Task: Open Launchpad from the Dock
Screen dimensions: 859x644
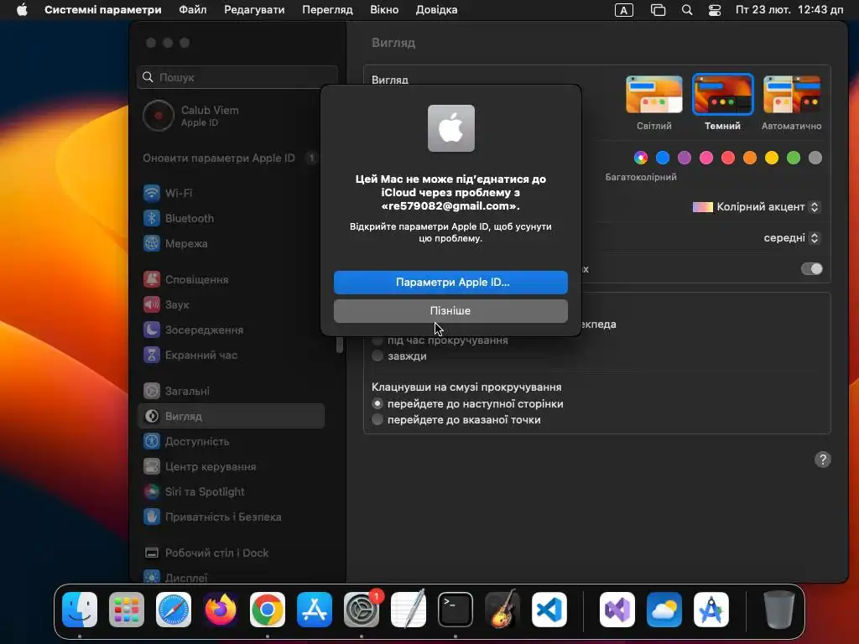Action: pos(127,610)
